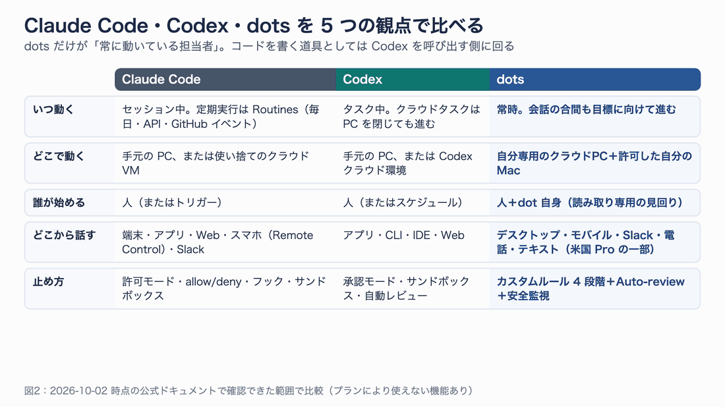
Task: Select the 'Codex' column header
Action: pos(413,80)
